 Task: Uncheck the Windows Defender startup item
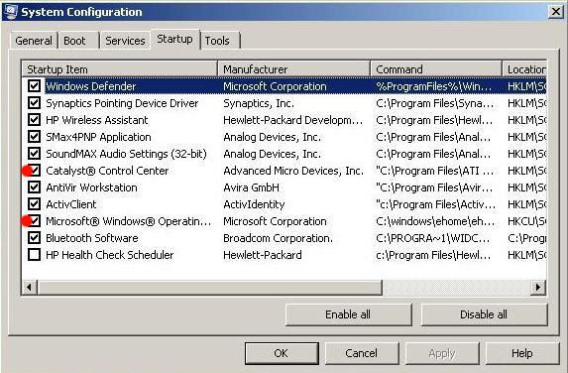[x=34, y=86]
